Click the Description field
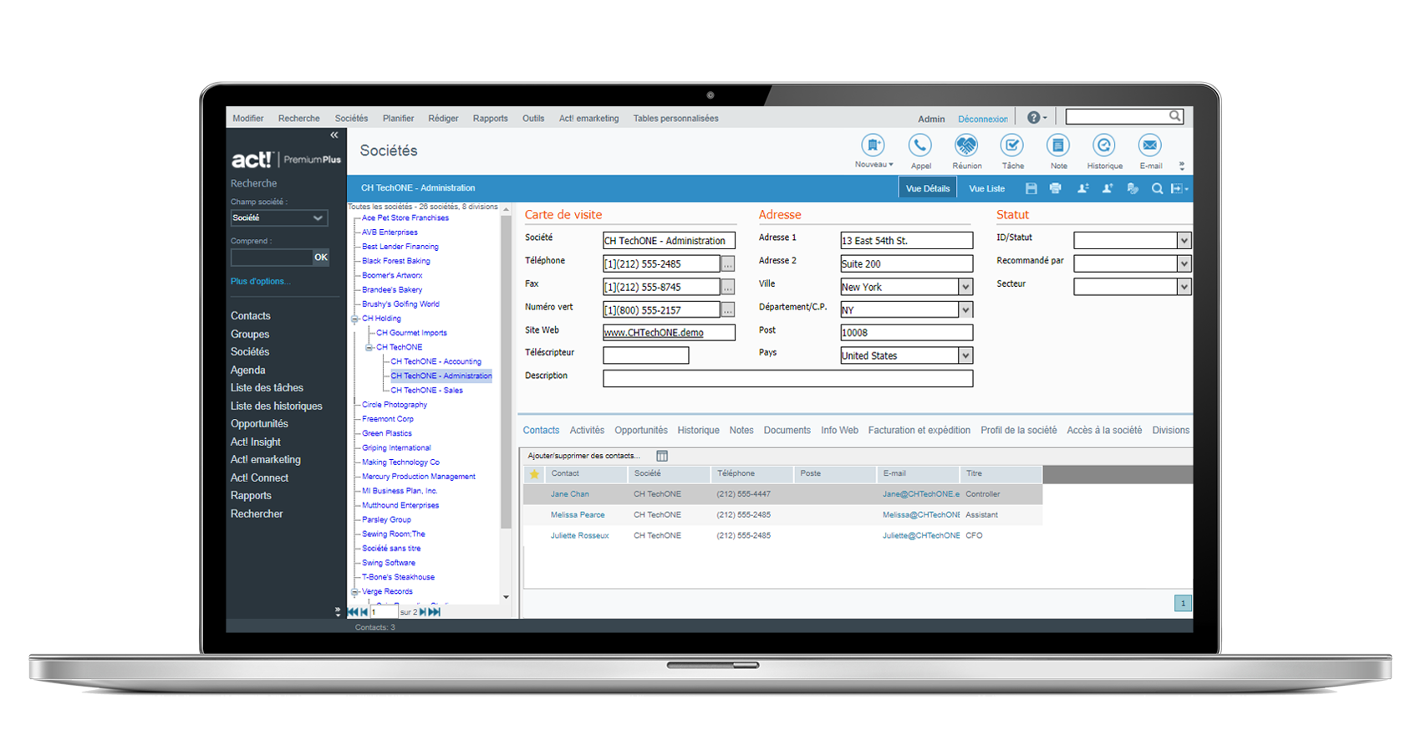1421x756 pixels. coord(787,379)
